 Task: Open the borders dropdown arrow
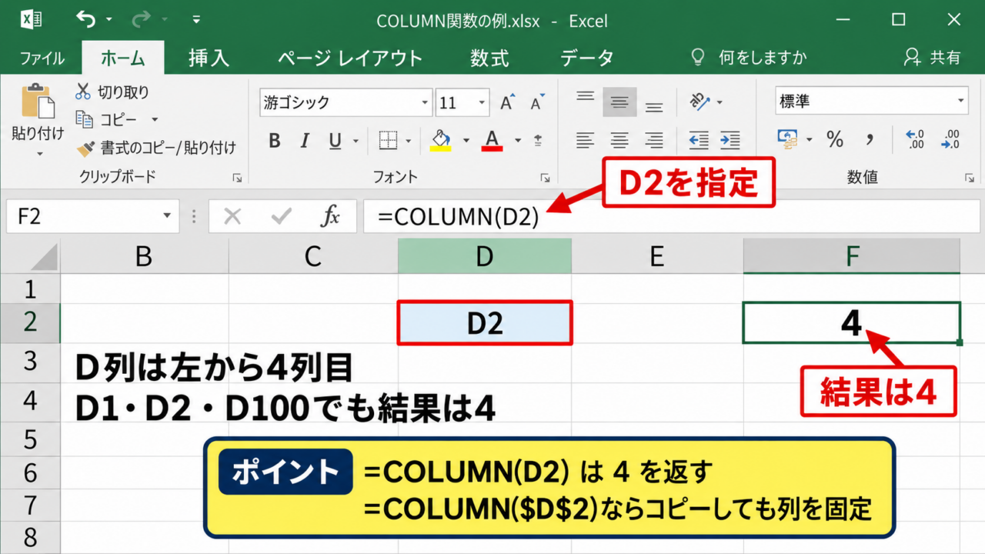point(409,141)
